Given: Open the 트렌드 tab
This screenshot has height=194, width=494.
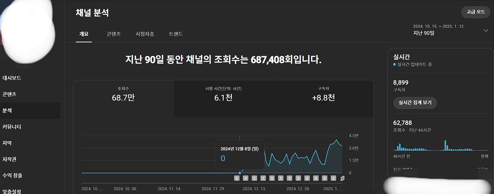Looking at the screenshot, I should coord(176,34).
